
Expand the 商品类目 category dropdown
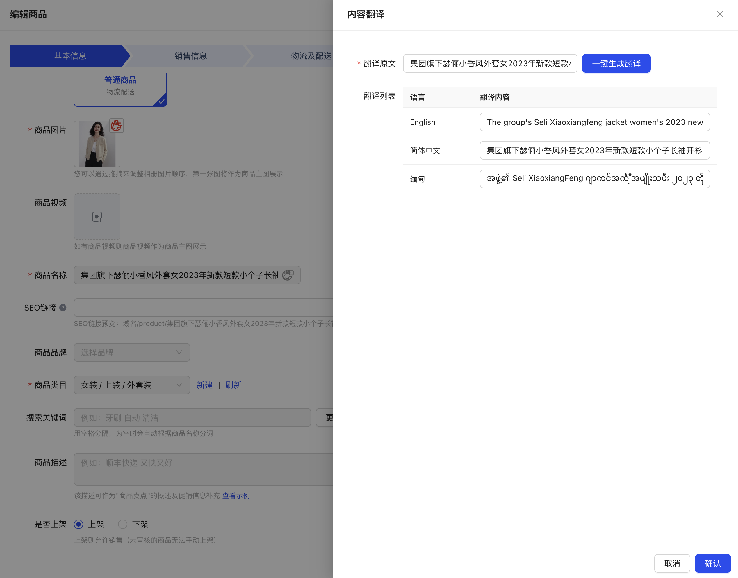coord(132,385)
